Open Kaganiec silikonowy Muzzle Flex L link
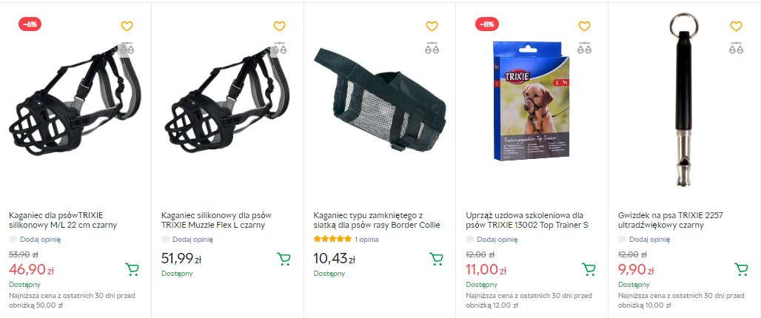 coord(216,220)
